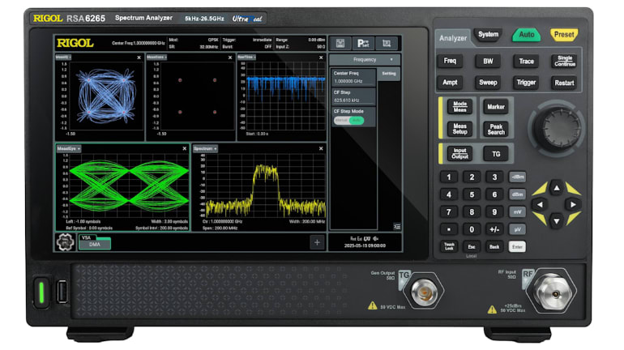Open the MeasIQ window type dropdown
624x350 pixels.
pyautogui.click(x=63, y=58)
